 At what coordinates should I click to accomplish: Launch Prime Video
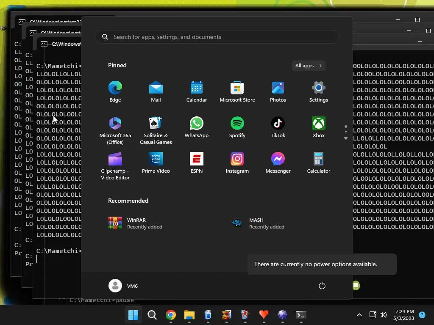[x=156, y=163]
